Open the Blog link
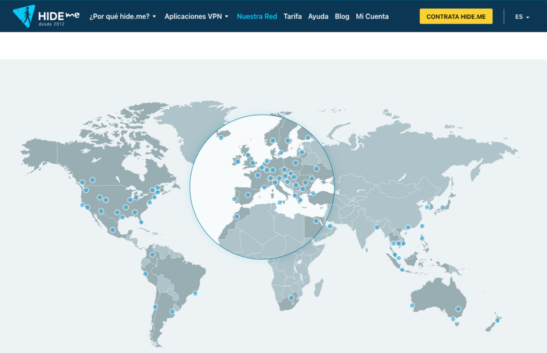Image resolution: width=547 pixels, height=353 pixels. [342, 16]
